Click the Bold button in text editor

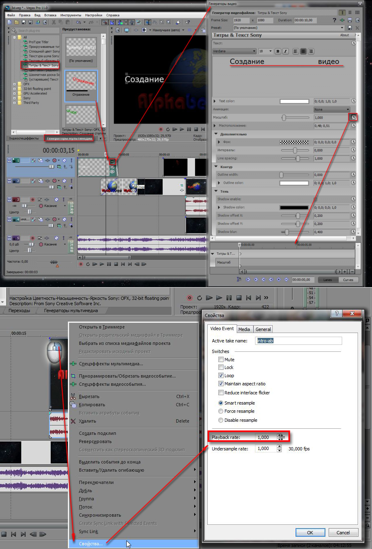(278, 51)
